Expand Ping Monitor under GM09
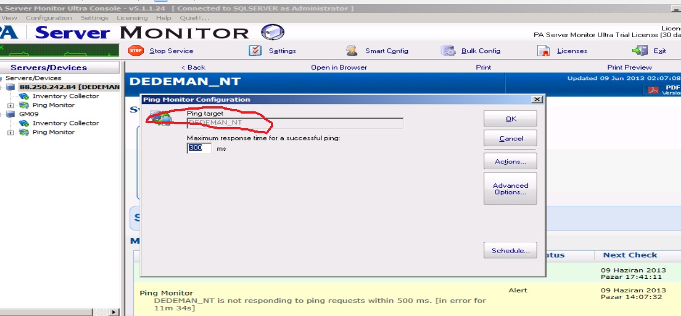Image resolution: width=681 pixels, height=316 pixels. pyautogui.click(x=10, y=133)
